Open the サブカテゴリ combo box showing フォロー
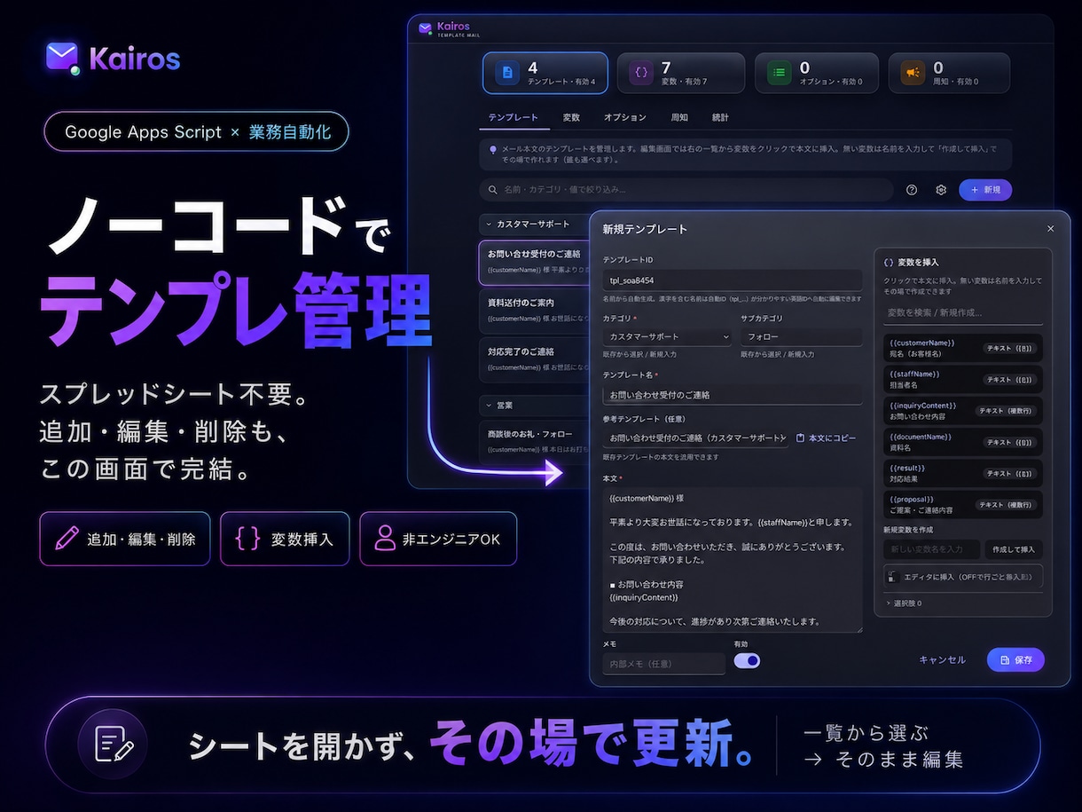 801,337
